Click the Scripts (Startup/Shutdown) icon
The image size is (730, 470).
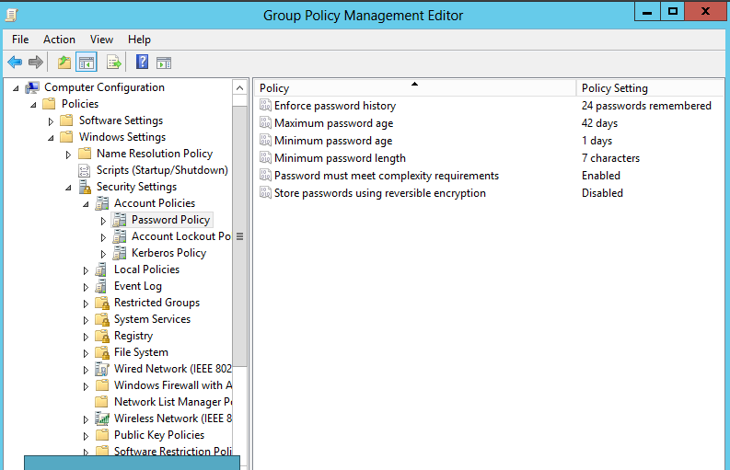85,170
